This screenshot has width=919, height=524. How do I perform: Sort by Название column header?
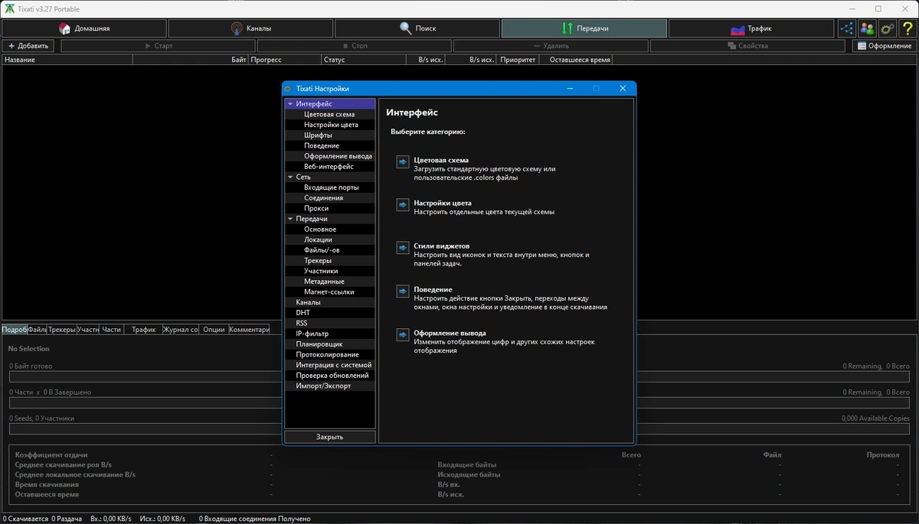click(67, 60)
